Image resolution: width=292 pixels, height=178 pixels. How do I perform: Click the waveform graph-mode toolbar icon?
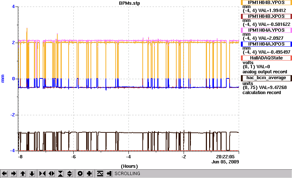point(100,174)
